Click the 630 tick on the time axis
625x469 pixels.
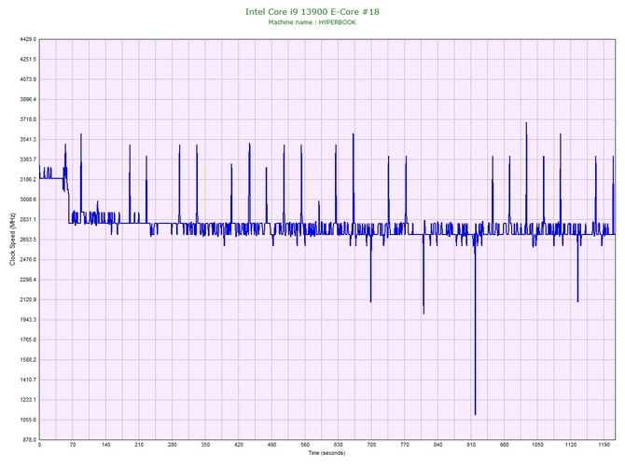point(338,445)
